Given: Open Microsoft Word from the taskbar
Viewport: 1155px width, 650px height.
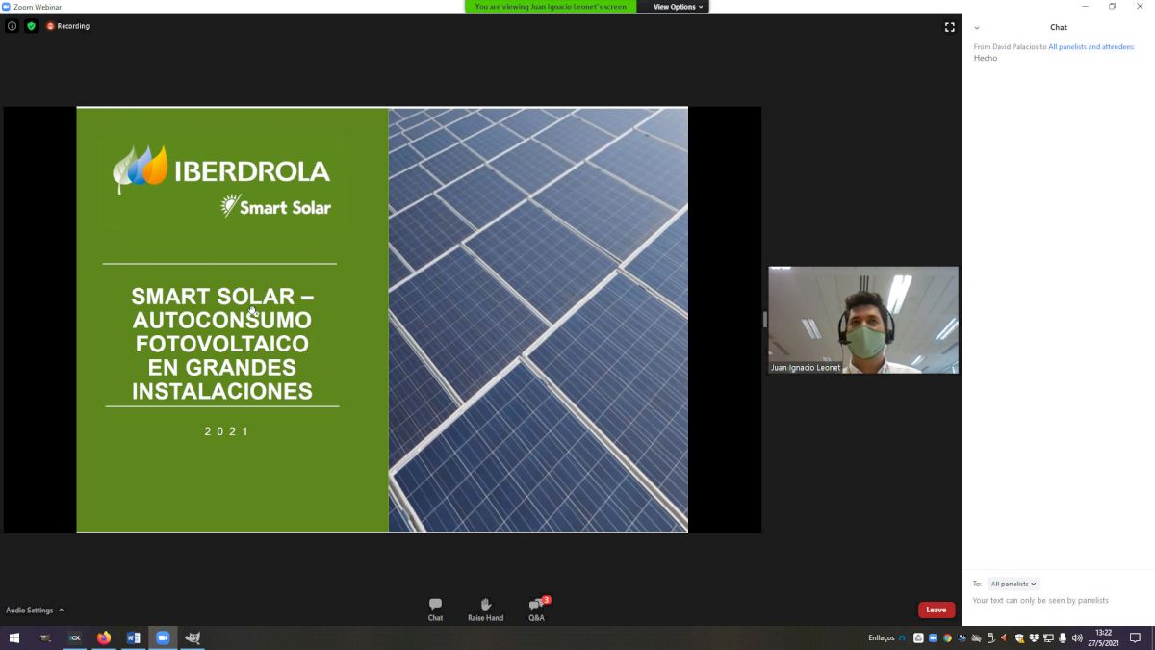Looking at the screenshot, I should click(x=134, y=637).
